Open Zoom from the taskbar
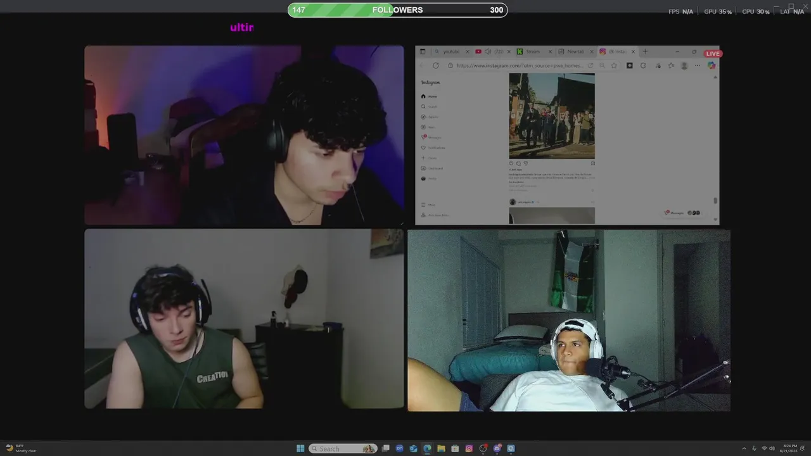 tap(399, 448)
